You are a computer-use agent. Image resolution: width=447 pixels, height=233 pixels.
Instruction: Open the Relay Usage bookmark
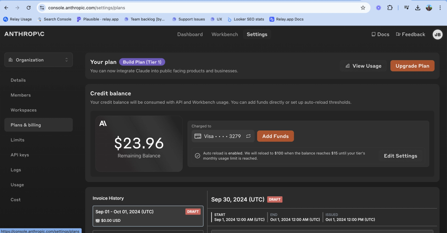[x=17, y=19]
